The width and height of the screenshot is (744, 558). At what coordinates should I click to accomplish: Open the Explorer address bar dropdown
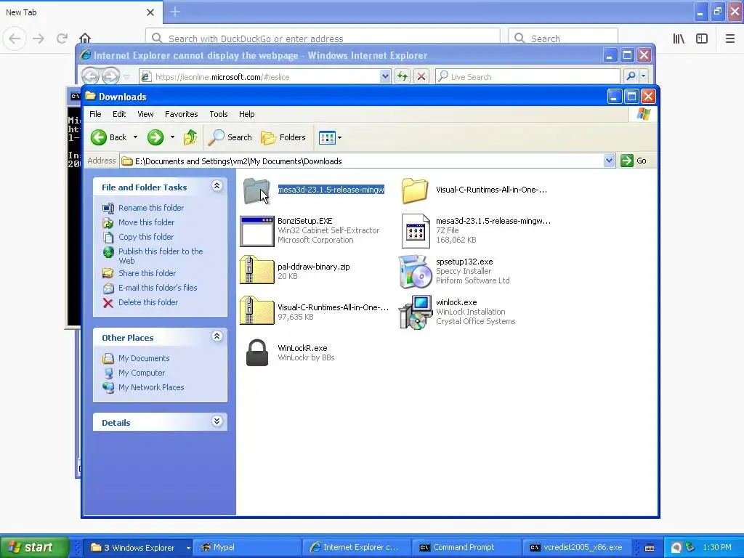click(610, 161)
